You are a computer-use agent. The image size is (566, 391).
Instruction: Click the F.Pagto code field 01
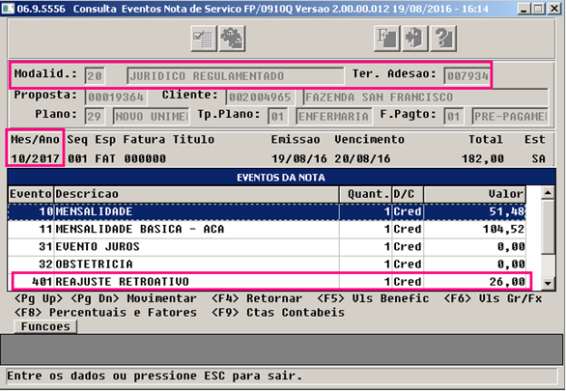[x=453, y=117]
